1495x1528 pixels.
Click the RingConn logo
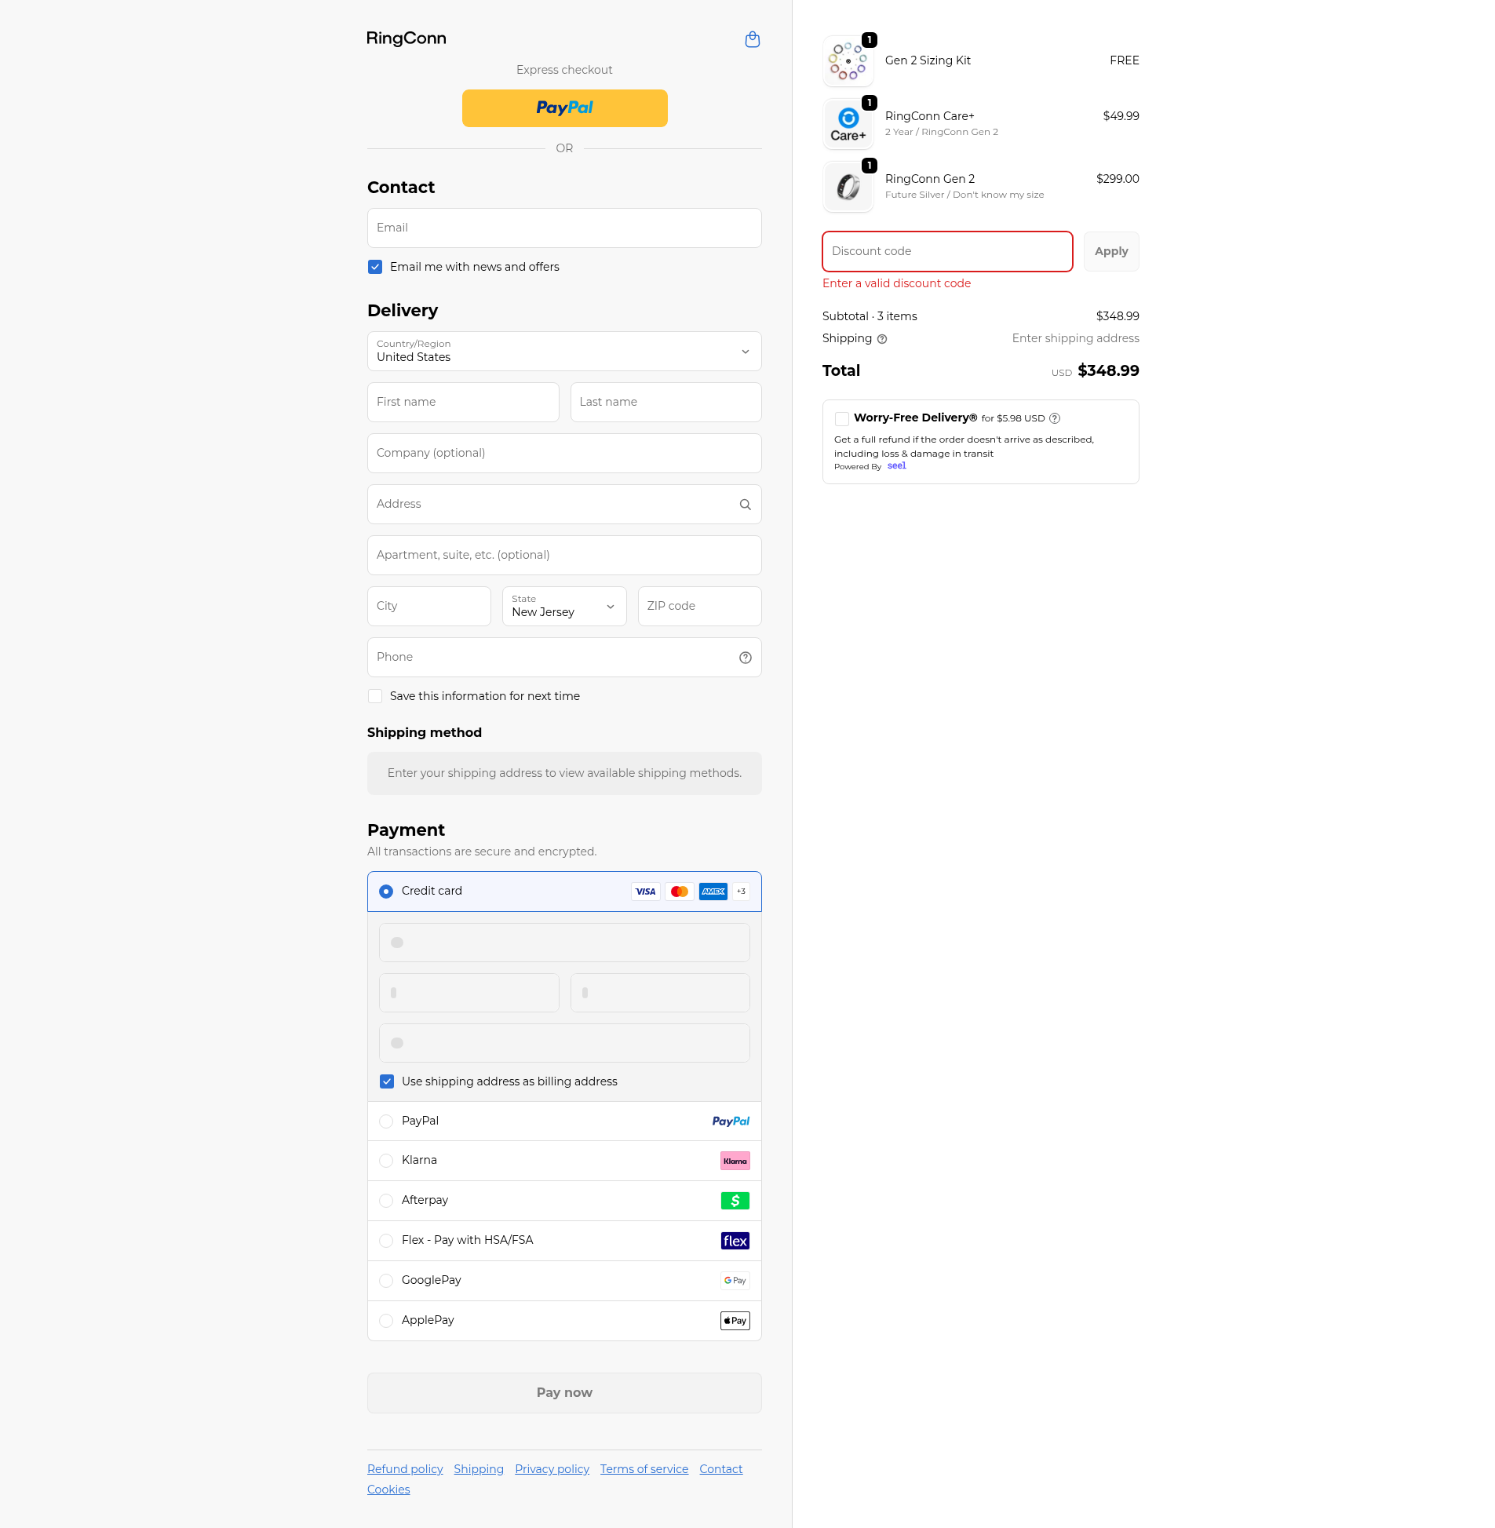406,38
